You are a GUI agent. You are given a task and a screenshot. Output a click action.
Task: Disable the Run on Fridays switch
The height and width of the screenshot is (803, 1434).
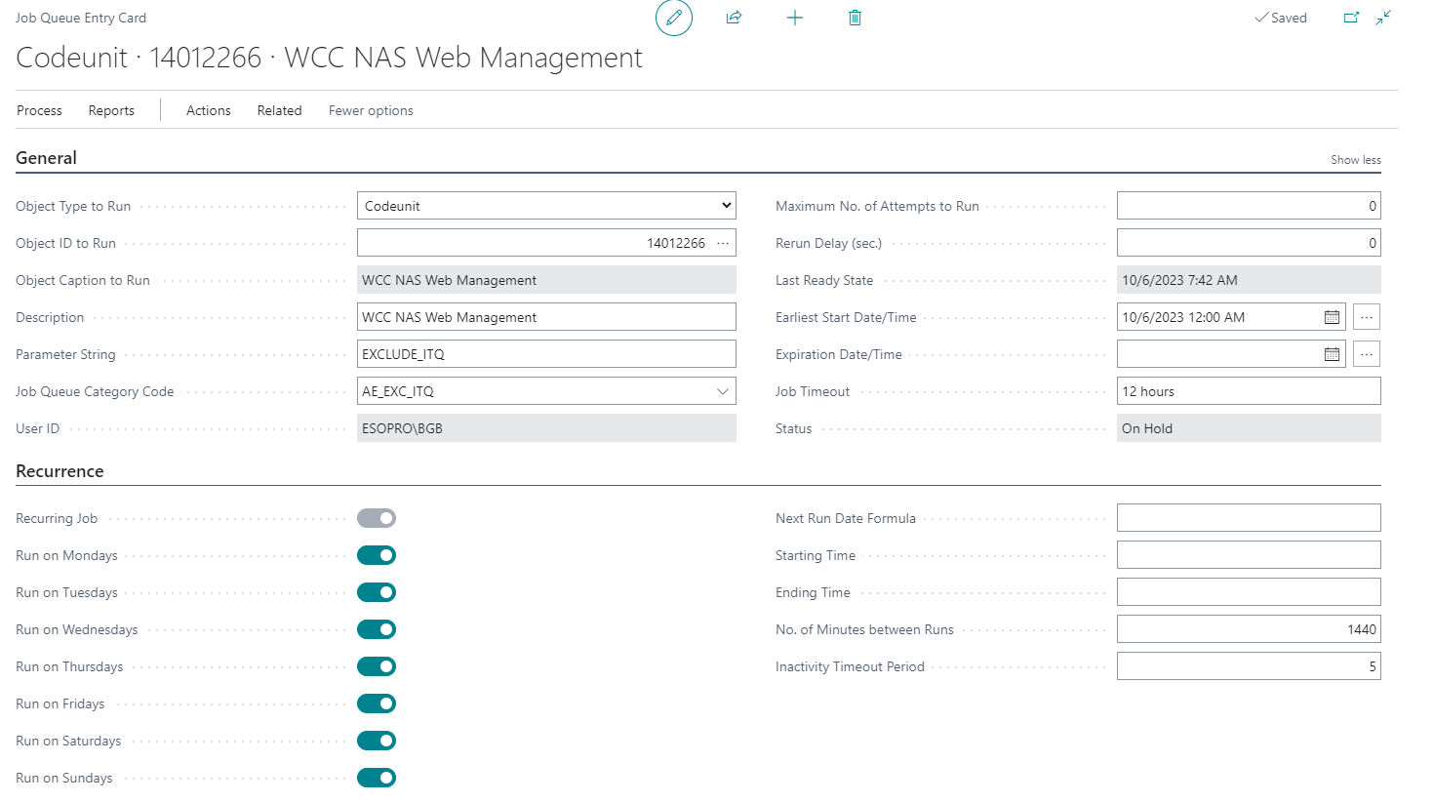pyautogui.click(x=377, y=703)
